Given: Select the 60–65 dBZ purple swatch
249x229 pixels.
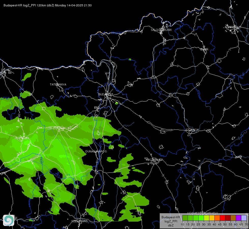Looking at the screenshot, I should click(x=239, y=218).
